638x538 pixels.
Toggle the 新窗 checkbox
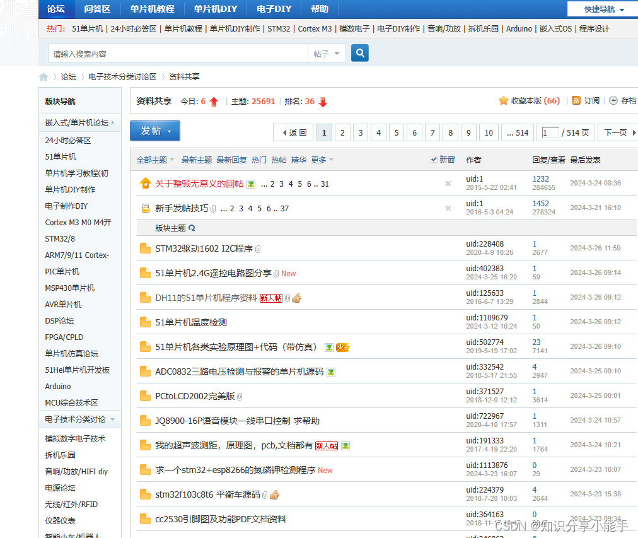(434, 159)
